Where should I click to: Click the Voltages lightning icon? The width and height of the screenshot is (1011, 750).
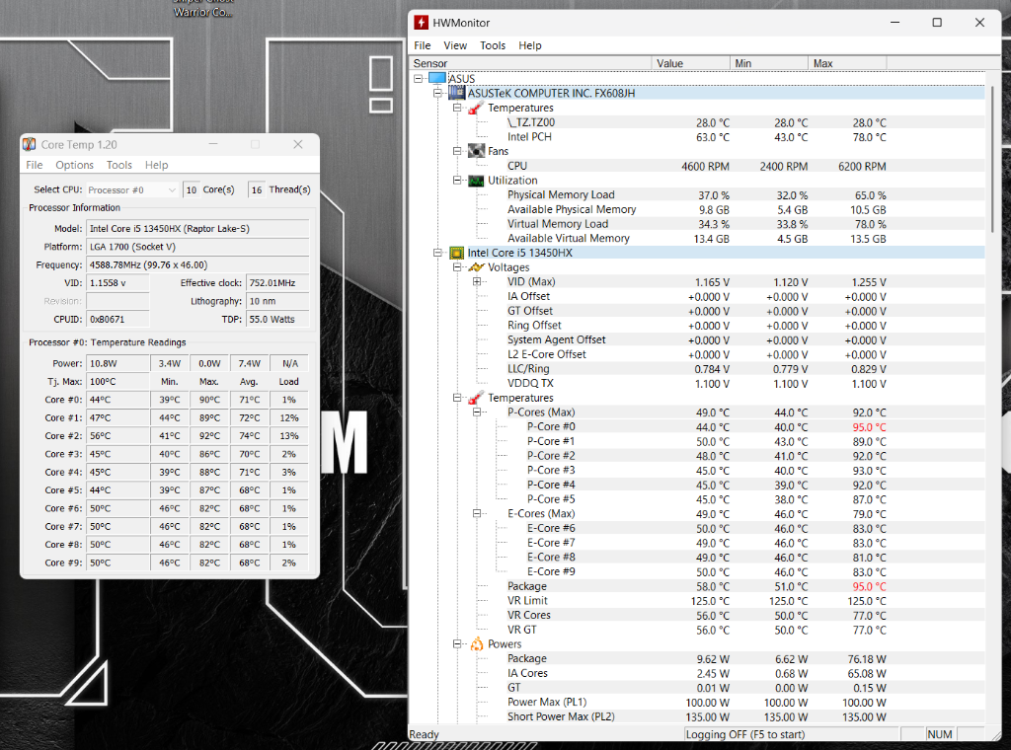(476, 267)
